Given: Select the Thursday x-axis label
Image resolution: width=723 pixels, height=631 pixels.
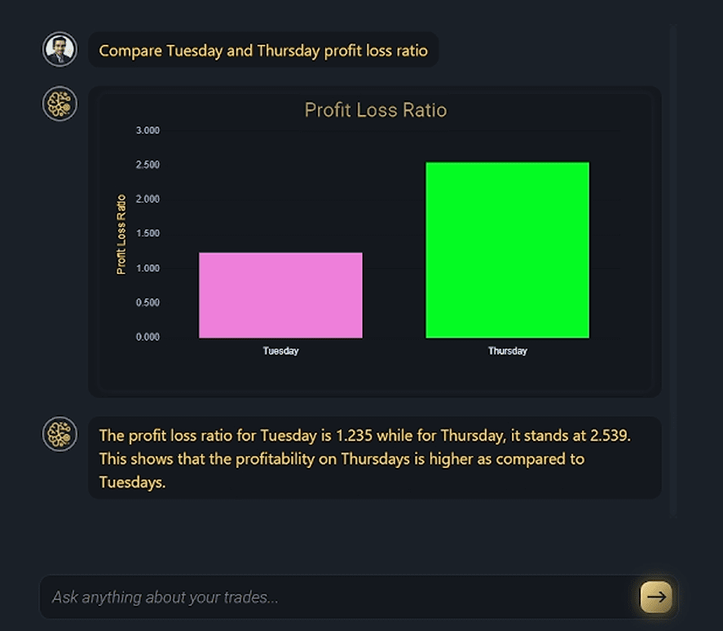Looking at the screenshot, I should (x=507, y=351).
